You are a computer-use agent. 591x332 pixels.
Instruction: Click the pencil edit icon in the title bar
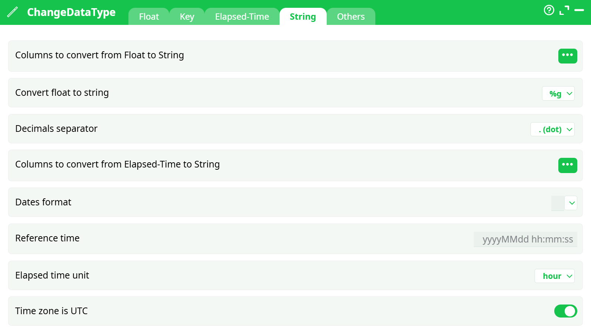point(12,12)
